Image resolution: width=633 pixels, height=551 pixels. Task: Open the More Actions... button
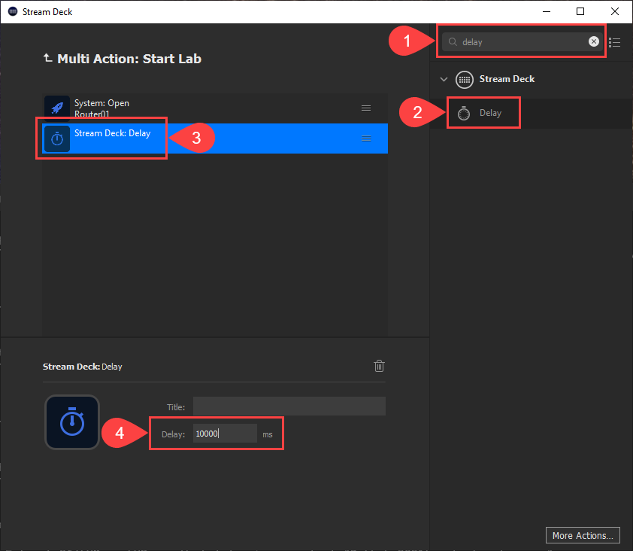pos(583,535)
